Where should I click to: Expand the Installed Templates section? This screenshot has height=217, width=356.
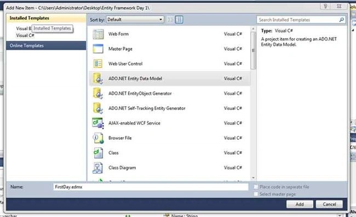pos(46,18)
